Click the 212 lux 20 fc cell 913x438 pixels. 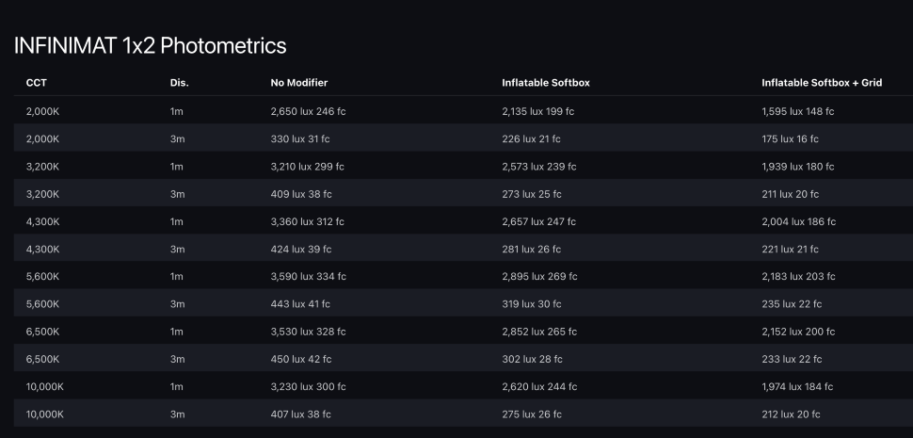791,414
